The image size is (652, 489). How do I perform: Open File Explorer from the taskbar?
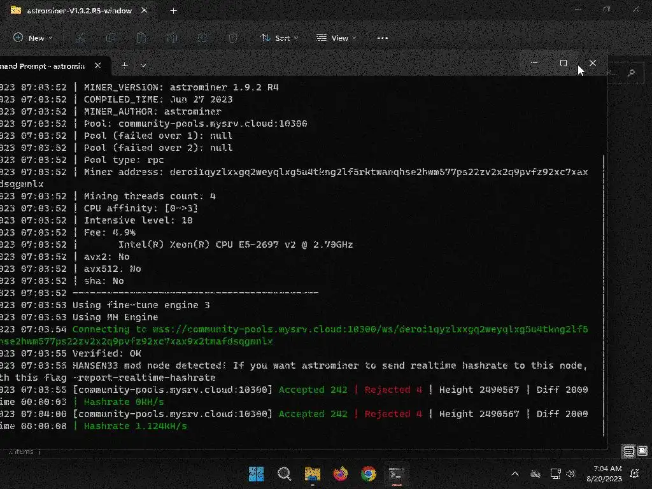click(312, 474)
